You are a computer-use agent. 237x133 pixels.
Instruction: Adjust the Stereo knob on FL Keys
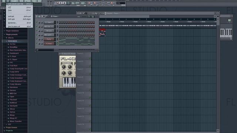pyautogui.click(x=70, y=73)
